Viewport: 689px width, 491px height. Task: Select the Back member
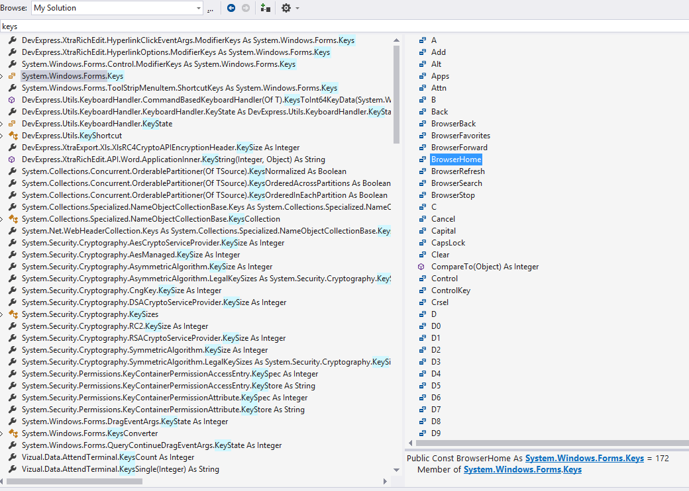pos(439,112)
